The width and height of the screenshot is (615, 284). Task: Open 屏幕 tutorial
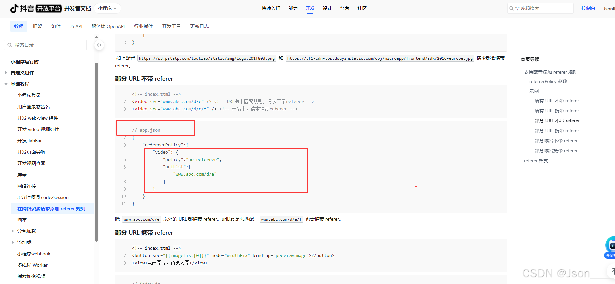(x=22, y=175)
